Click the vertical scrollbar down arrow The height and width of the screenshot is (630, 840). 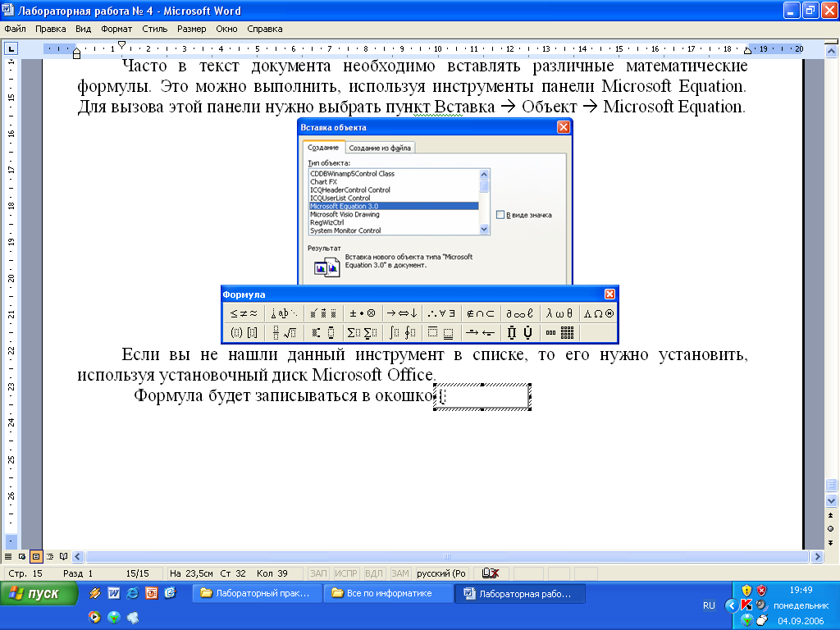831,501
